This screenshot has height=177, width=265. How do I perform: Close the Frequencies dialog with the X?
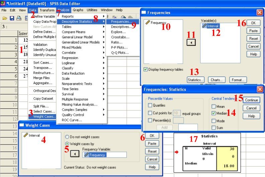pyautogui.click(x=260, y=12)
